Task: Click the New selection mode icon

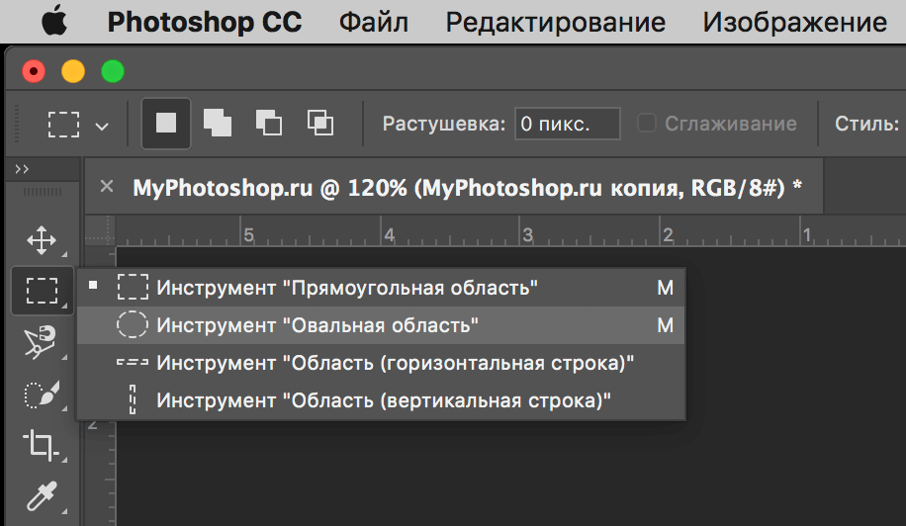Action: click(166, 124)
